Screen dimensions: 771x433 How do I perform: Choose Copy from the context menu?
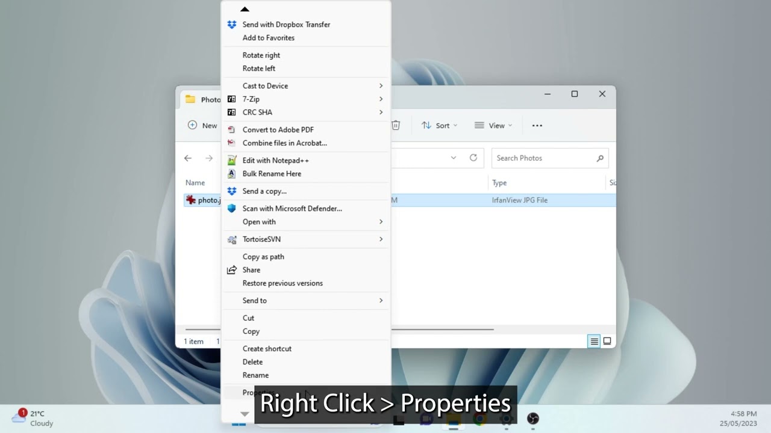click(x=306, y=331)
